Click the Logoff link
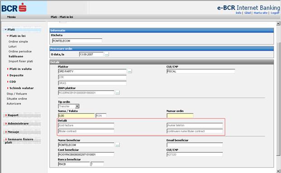Viewport: 281px width, 173px height. (x=275, y=13)
